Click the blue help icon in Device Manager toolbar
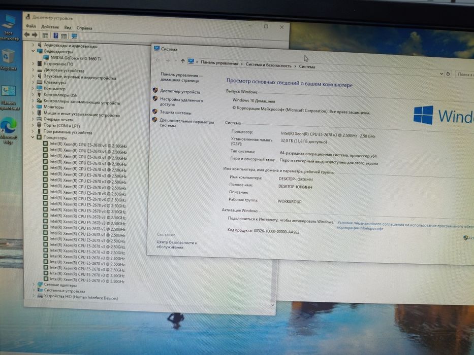This screenshot has width=474, height=355. point(55,35)
